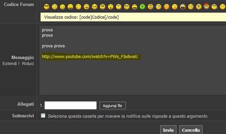Insert the emoticon with one enlarged eye

159,7
